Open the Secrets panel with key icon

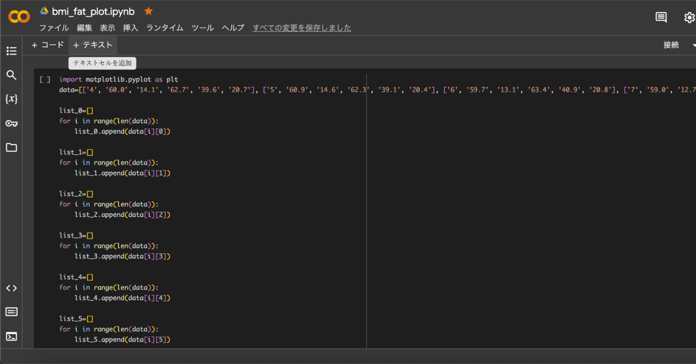tap(11, 123)
